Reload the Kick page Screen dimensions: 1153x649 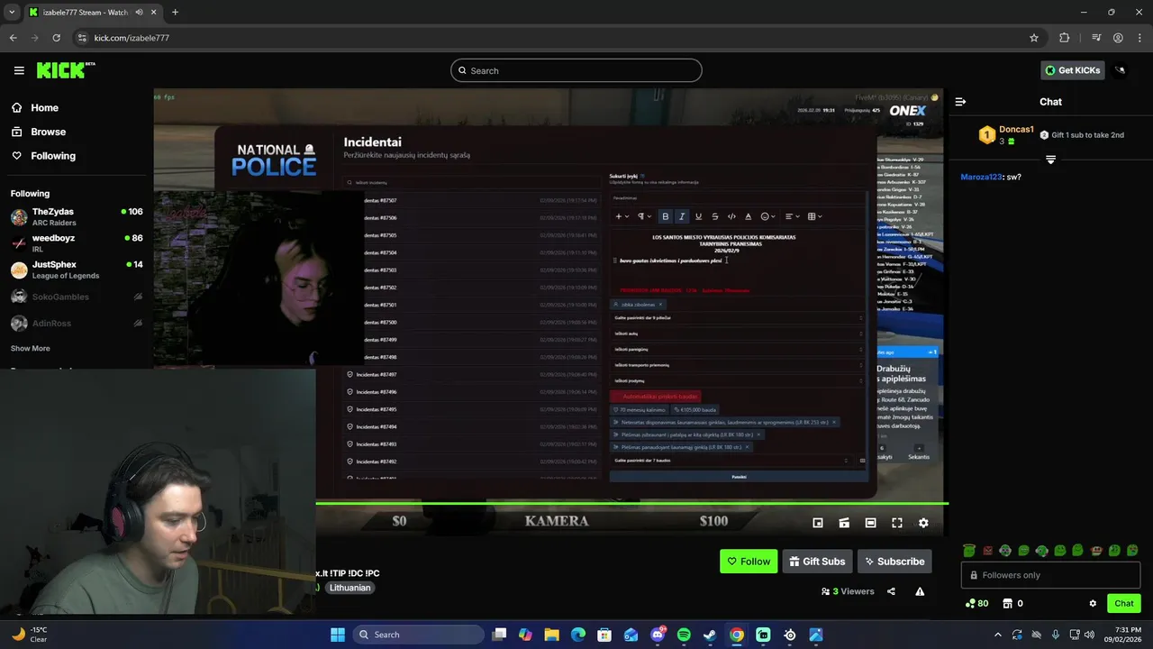pos(56,38)
